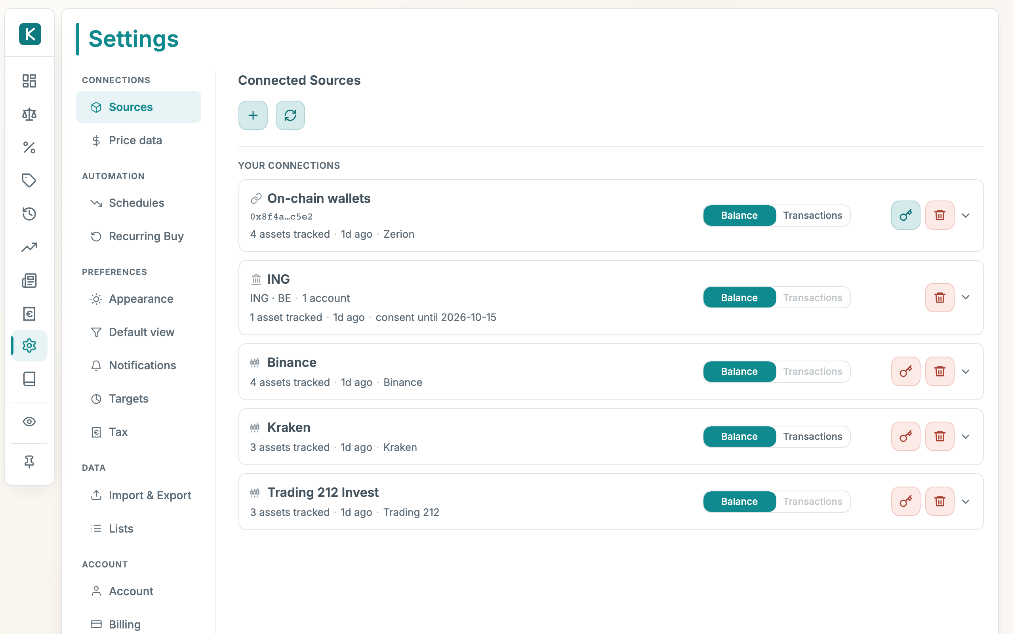
Task: Toggle the eye privacy icon in sidebar
Action: coord(29,421)
